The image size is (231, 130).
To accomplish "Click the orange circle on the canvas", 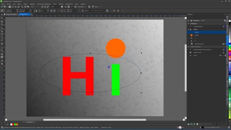I will click(115, 48).
